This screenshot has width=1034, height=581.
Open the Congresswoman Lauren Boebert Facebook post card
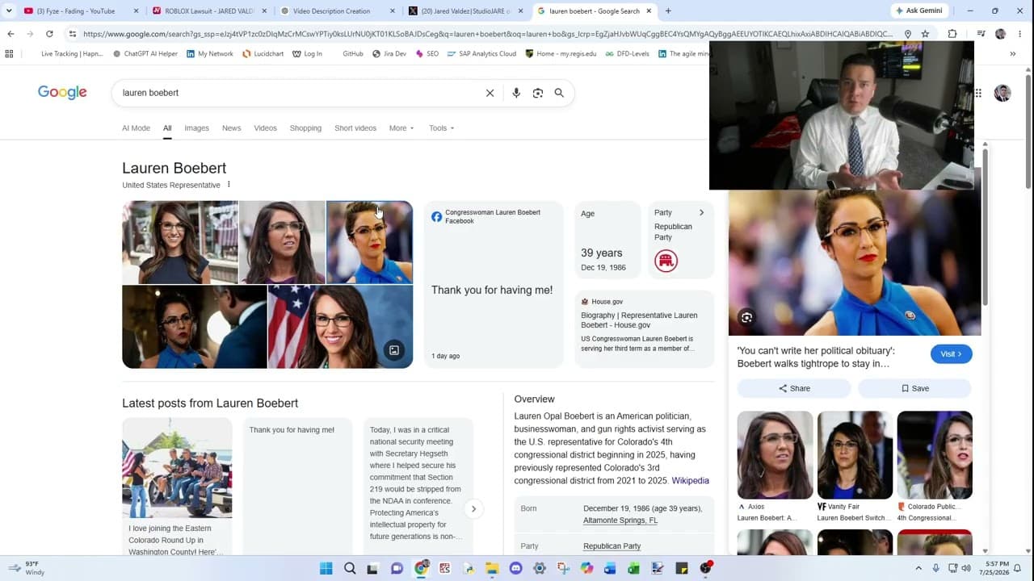click(x=494, y=284)
